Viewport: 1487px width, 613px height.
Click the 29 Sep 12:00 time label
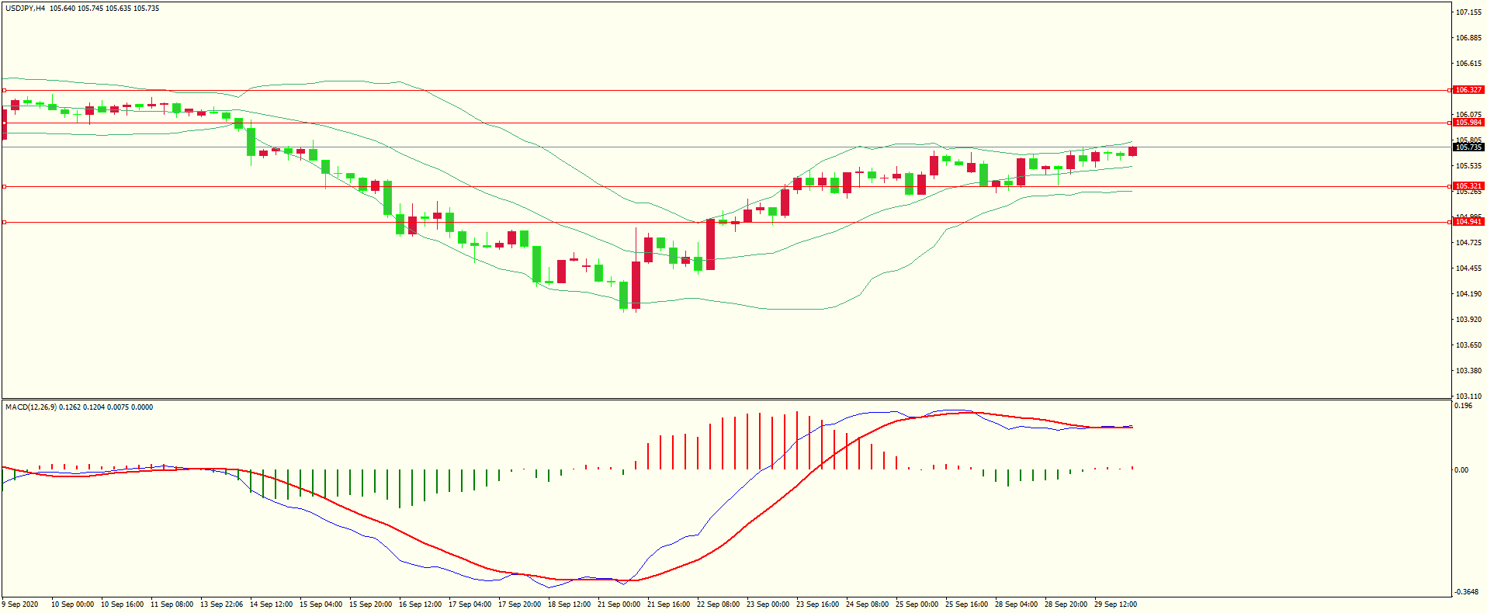[x=1115, y=604]
